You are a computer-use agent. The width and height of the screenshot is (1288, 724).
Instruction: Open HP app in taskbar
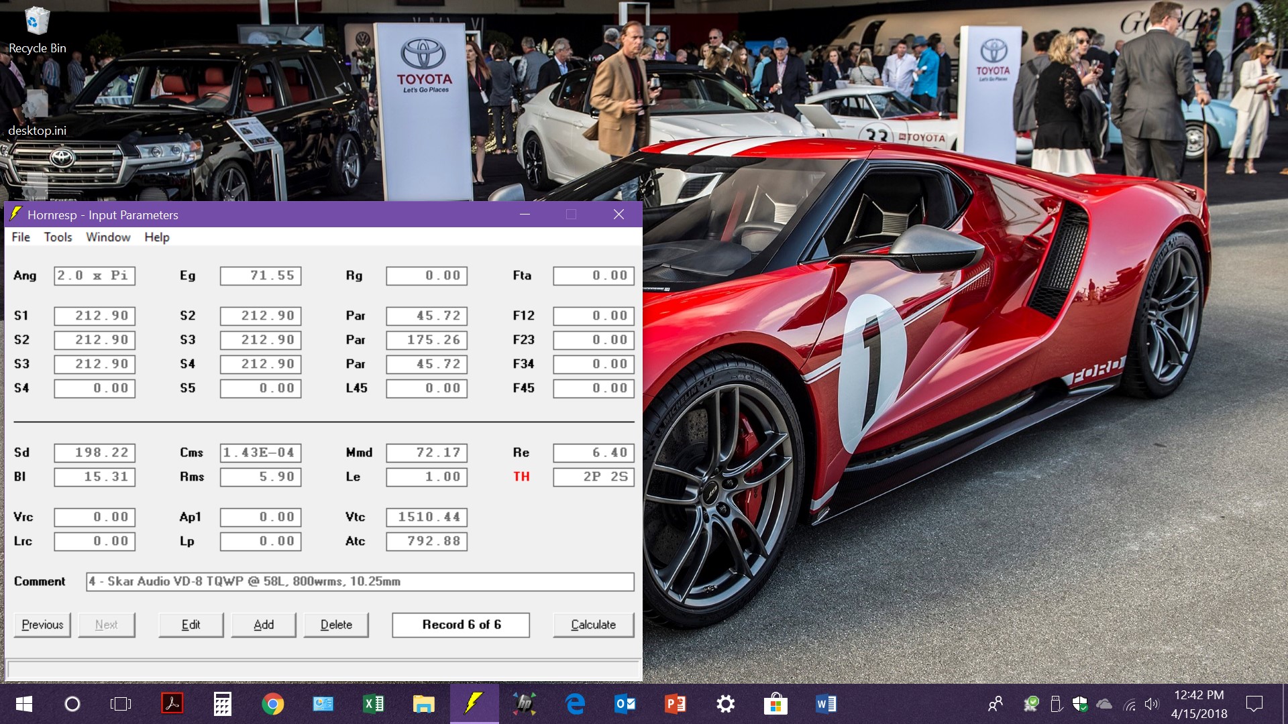[x=525, y=704]
